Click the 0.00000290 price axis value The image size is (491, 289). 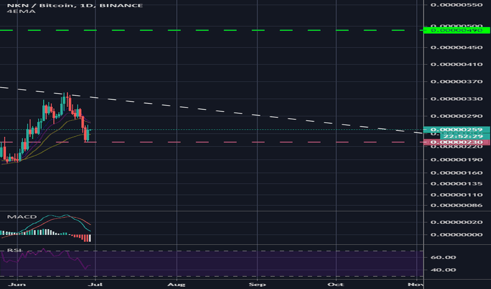click(x=456, y=116)
